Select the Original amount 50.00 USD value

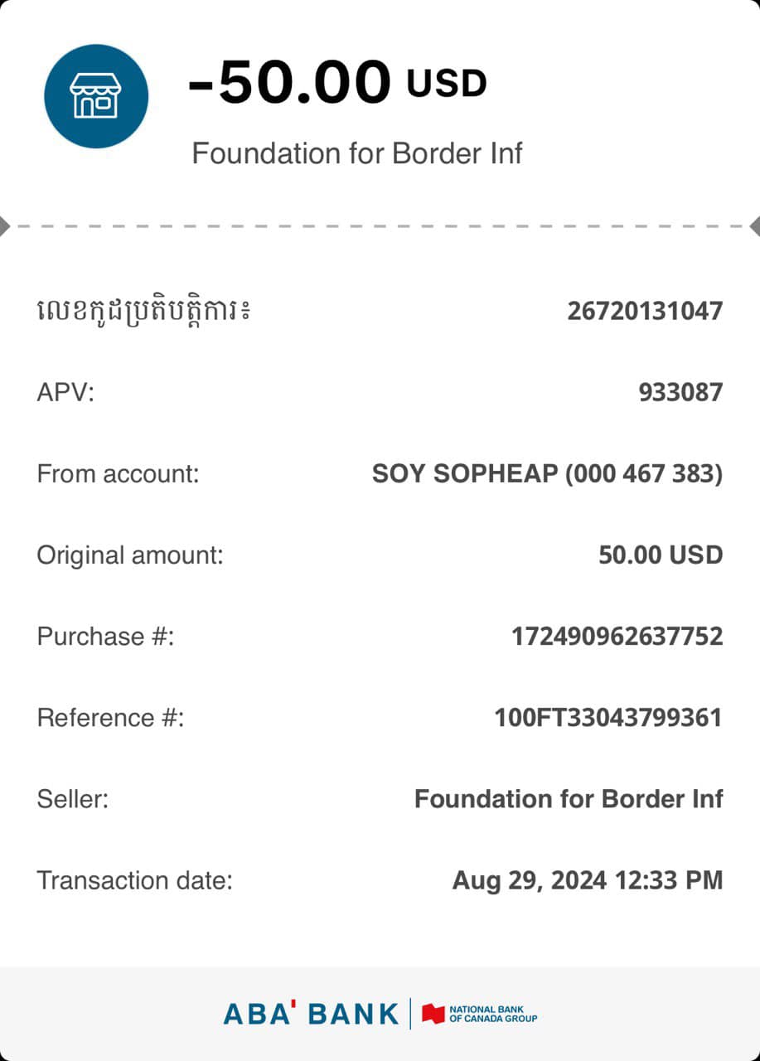(661, 555)
